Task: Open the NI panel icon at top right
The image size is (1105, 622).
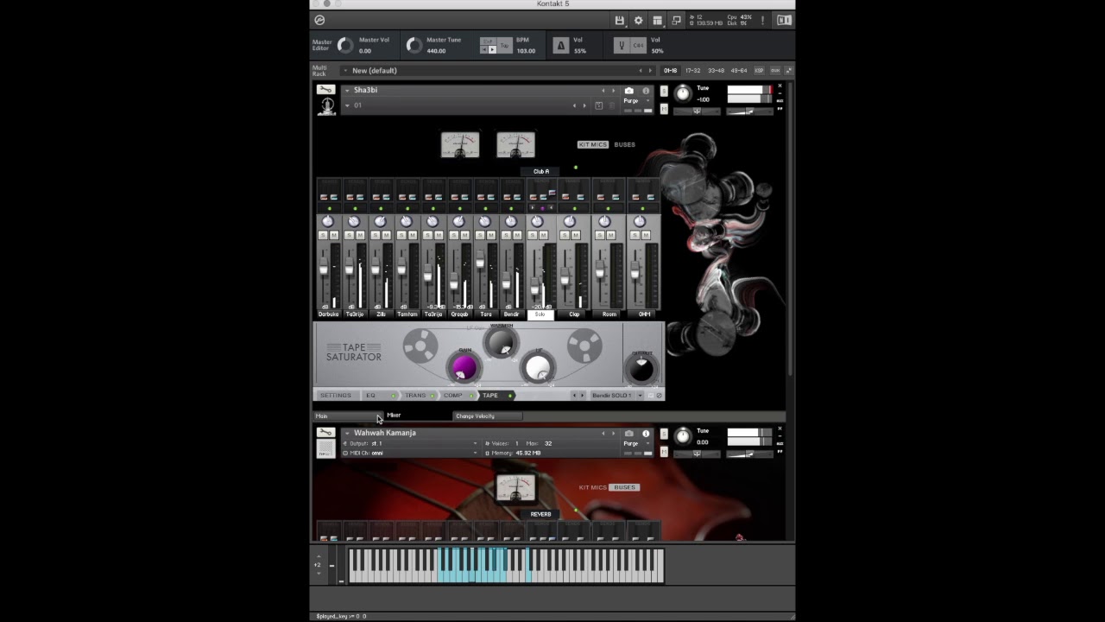Action: (x=784, y=20)
